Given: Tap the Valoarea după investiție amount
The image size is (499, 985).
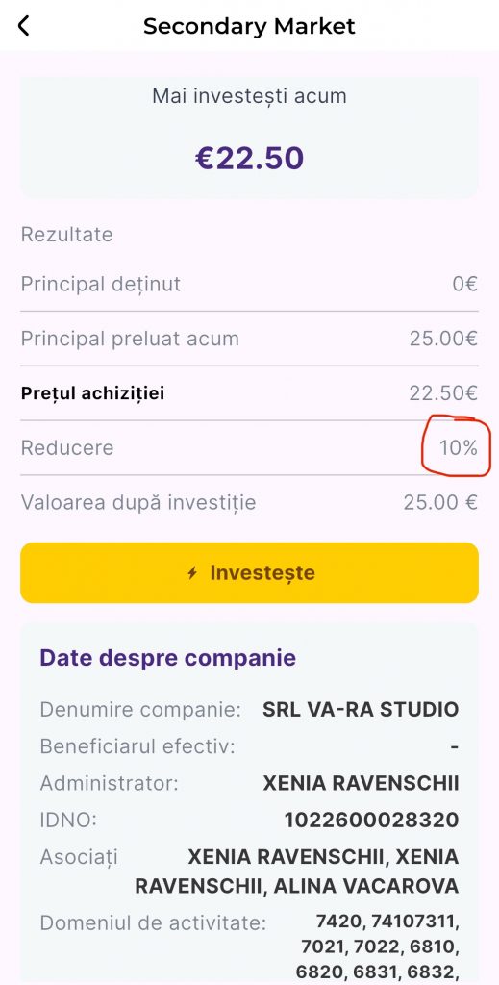Looking at the screenshot, I should pos(440,502).
